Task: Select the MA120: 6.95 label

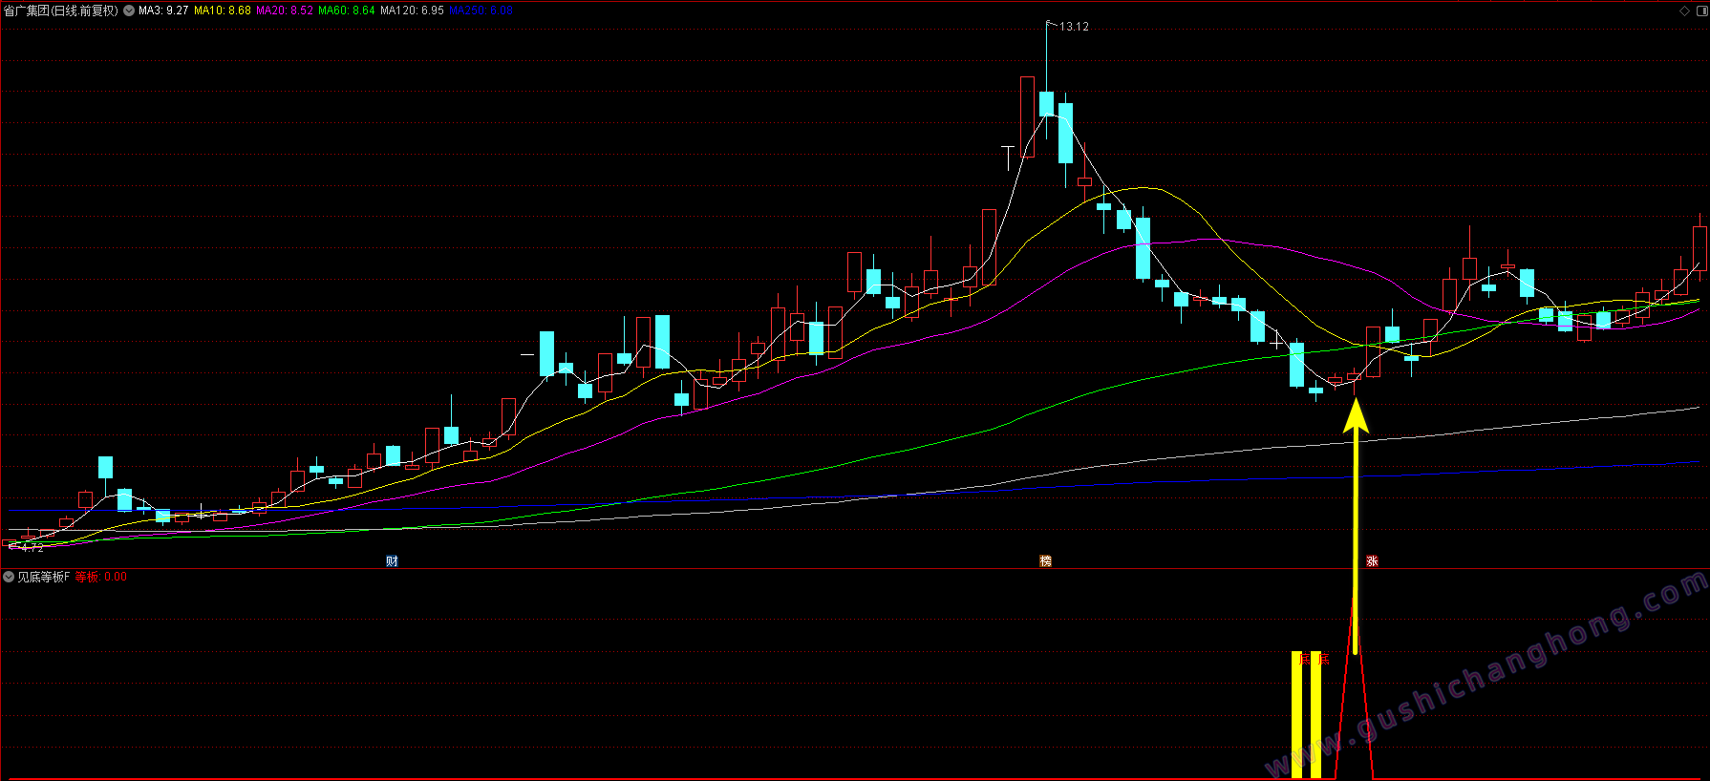Action: point(412,11)
